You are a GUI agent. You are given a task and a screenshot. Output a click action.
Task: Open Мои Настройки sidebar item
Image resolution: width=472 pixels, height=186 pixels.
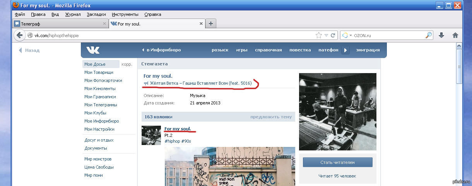(99, 129)
